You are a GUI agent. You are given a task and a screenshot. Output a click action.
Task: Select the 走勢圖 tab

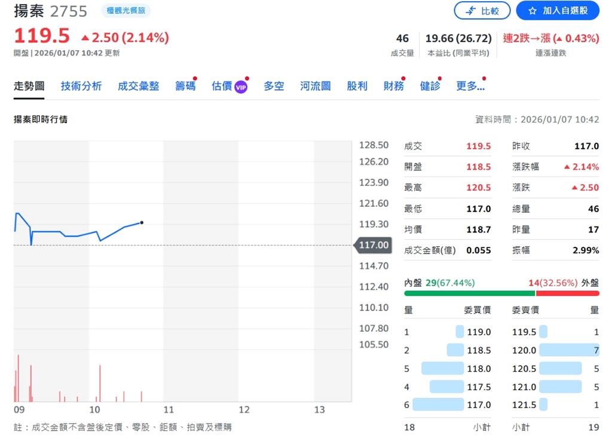[x=29, y=86]
